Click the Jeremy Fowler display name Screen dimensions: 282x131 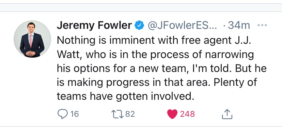pyautogui.click(x=94, y=25)
